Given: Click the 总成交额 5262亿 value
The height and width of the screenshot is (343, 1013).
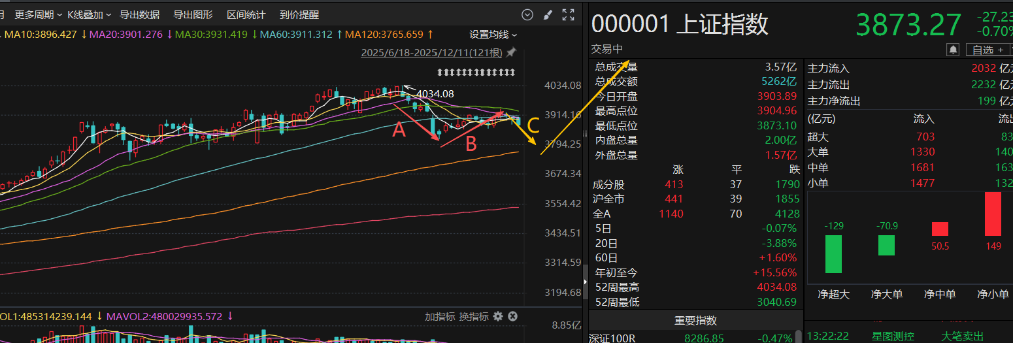Looking at the screenshot, I should pyautogui.click(x=779, y=82).
